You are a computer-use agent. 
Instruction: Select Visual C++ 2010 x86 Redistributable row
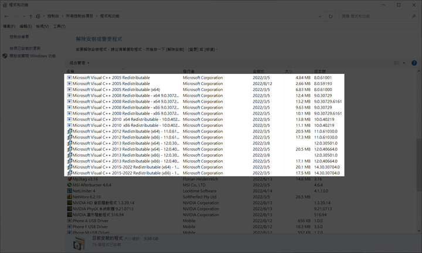click(205, 125)
